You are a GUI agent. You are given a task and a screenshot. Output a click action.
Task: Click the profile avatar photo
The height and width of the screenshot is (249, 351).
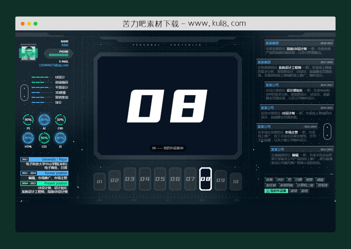(x=29, y=53)
